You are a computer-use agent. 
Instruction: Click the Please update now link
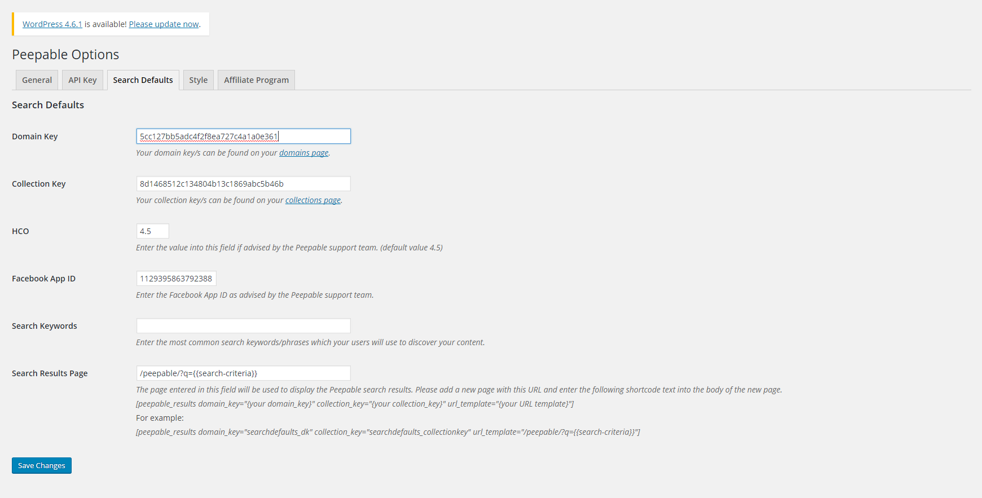(164, 24)
